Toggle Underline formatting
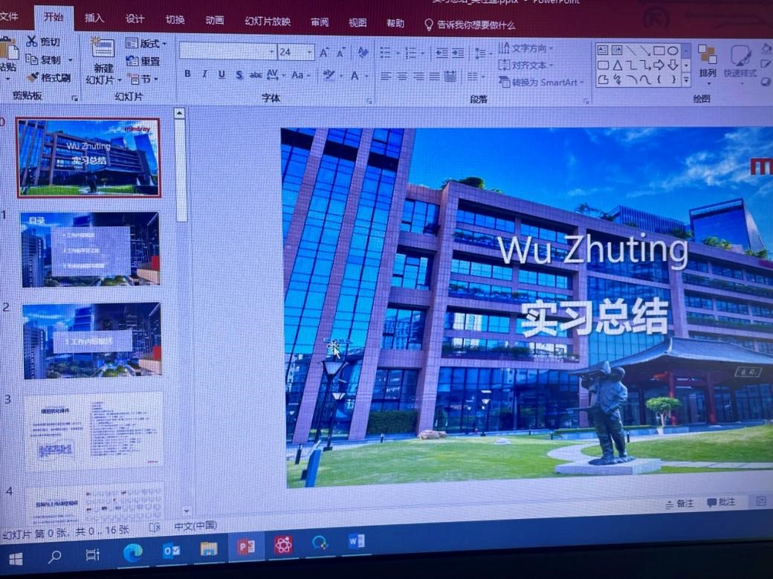The width and height of the screenshot is (773, 579). [x=221, y=74]
